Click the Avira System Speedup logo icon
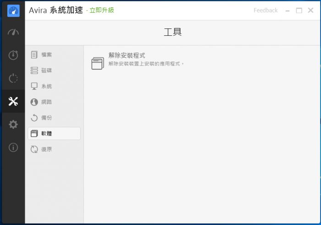Viewport: 321px width, 225px height. [13, 11]
